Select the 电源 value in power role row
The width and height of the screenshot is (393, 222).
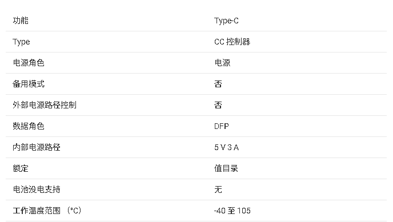pyautogui.click(x=222, y=63)
